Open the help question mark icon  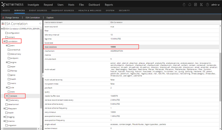coord(207,5)
